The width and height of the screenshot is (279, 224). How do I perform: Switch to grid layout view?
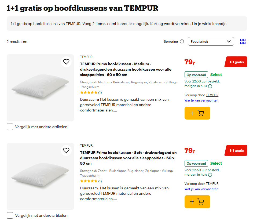click(x=243, y=41)
